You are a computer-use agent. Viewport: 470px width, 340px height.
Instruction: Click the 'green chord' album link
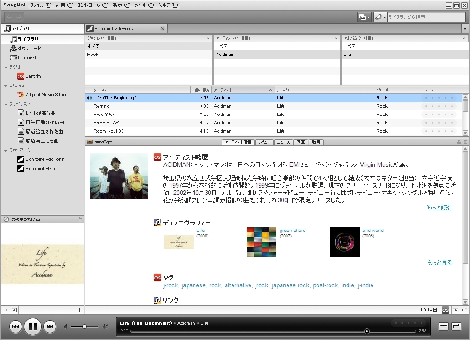click(x=292, y=231)
